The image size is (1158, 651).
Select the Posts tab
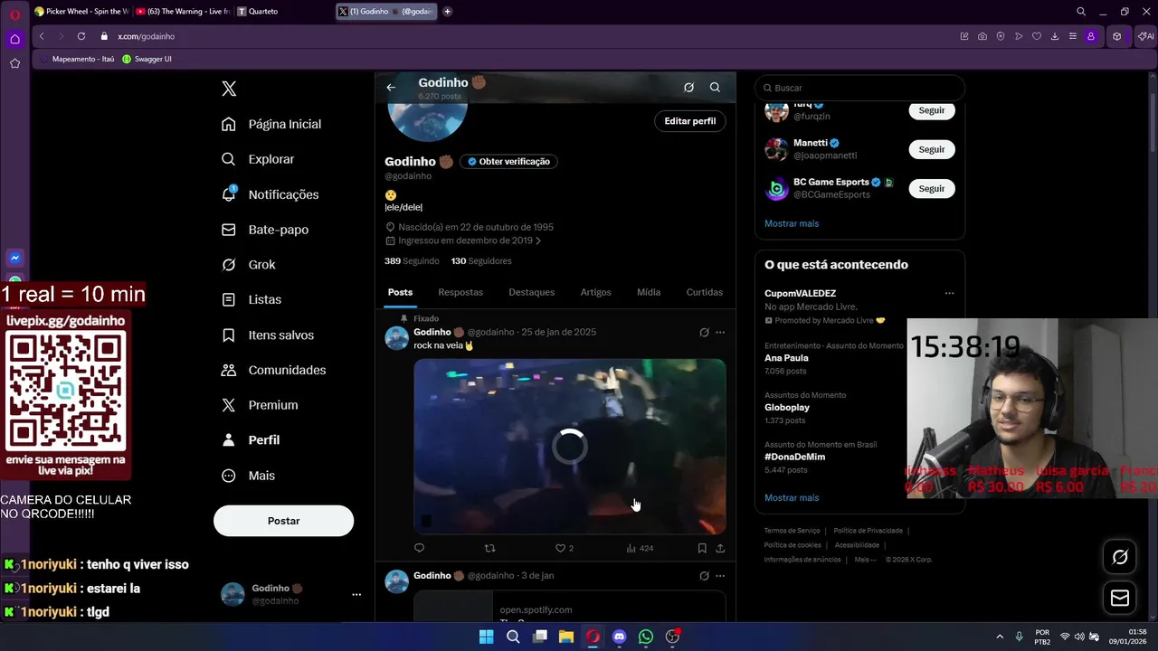tap(400, 292)
